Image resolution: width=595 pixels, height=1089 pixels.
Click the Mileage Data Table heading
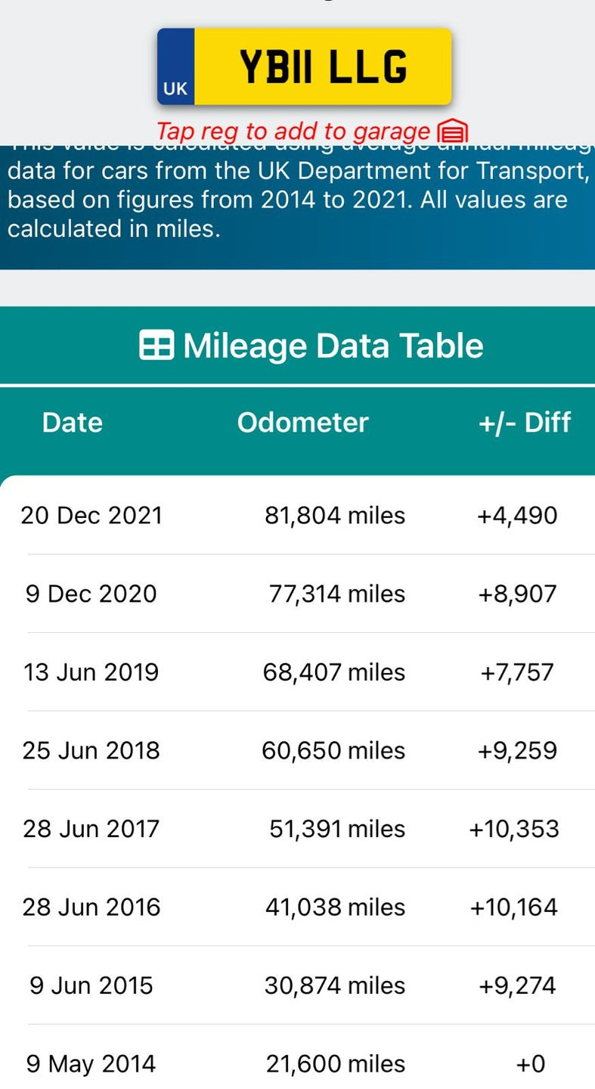coord(333,346)
